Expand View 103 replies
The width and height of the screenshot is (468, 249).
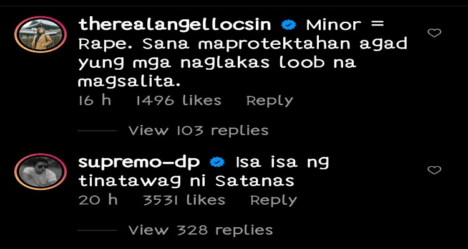[198, 131]
